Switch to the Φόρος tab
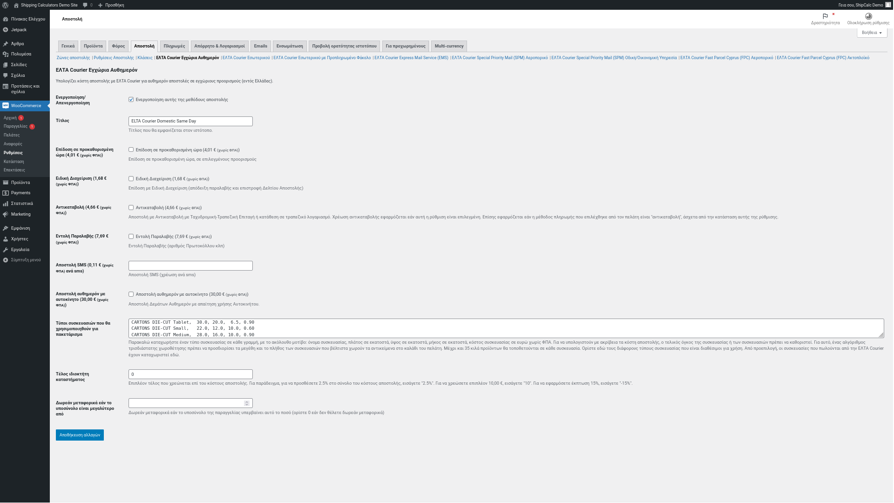The width and height of the screenshot is (894, 503). point(118,46)
